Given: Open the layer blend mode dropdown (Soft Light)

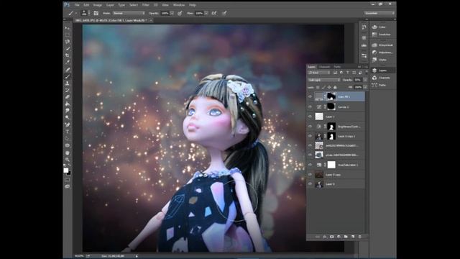Looking at the screenshot, I should click(324, 80).
